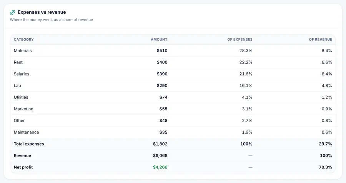Click the OF EXPENSES column header

[240, 39]
